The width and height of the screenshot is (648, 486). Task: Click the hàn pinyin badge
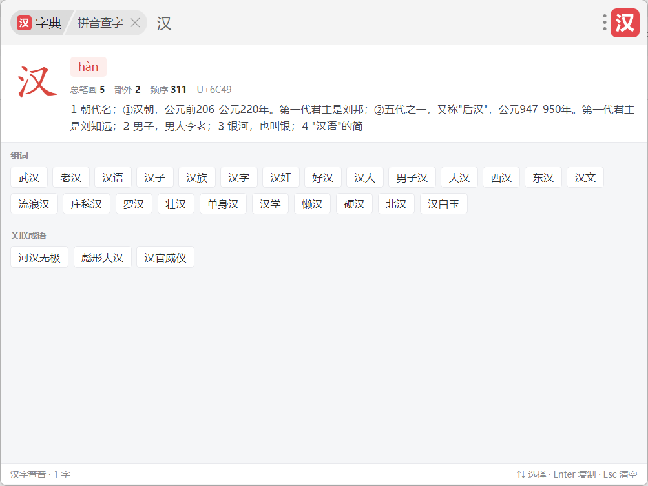tap(89, 67)
